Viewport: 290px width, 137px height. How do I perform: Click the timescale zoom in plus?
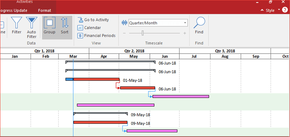pos(184,33)
